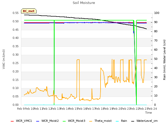
Task: Click the Rain (mm), Water Level axis label
Action: click(x=164, y=60)
